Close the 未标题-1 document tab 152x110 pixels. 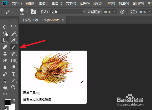pyautogui.click(x=63, y=20)
